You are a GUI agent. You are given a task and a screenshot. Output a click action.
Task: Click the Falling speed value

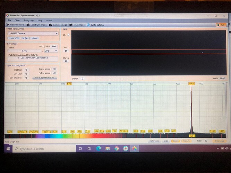click(54, 73)
